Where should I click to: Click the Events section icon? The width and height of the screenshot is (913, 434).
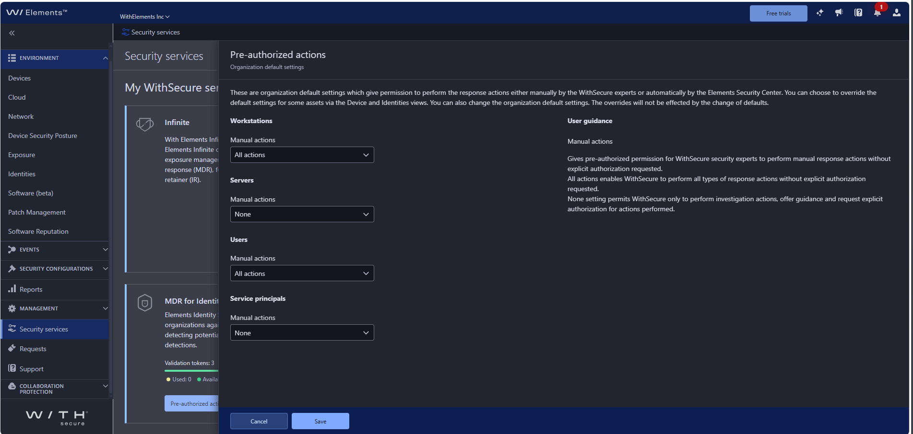coord(12,250)
